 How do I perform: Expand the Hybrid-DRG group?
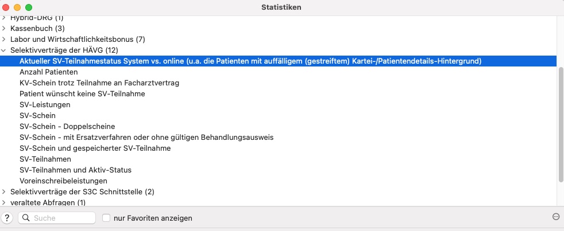(x=3, y=18)
